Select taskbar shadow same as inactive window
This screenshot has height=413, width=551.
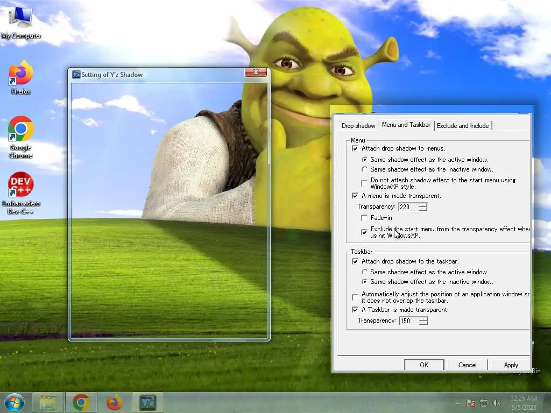coord(365,282)
